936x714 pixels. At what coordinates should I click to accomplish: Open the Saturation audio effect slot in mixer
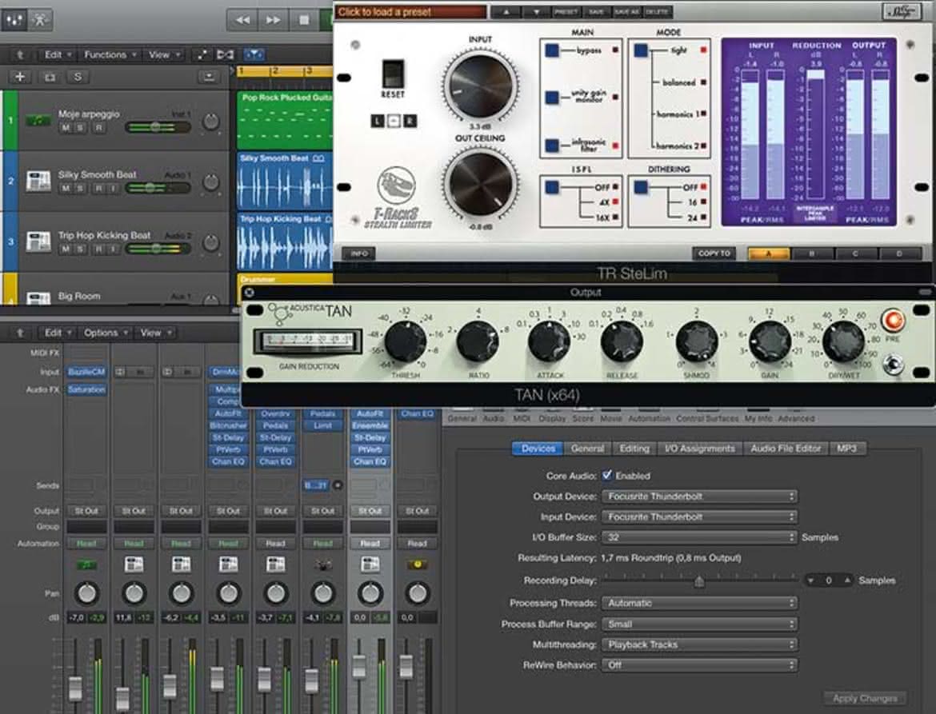click(x=86, y=389)
